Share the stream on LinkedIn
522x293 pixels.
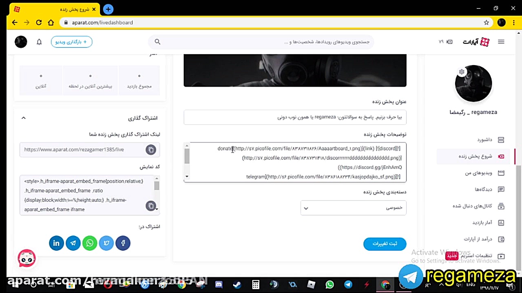(56, 243)
